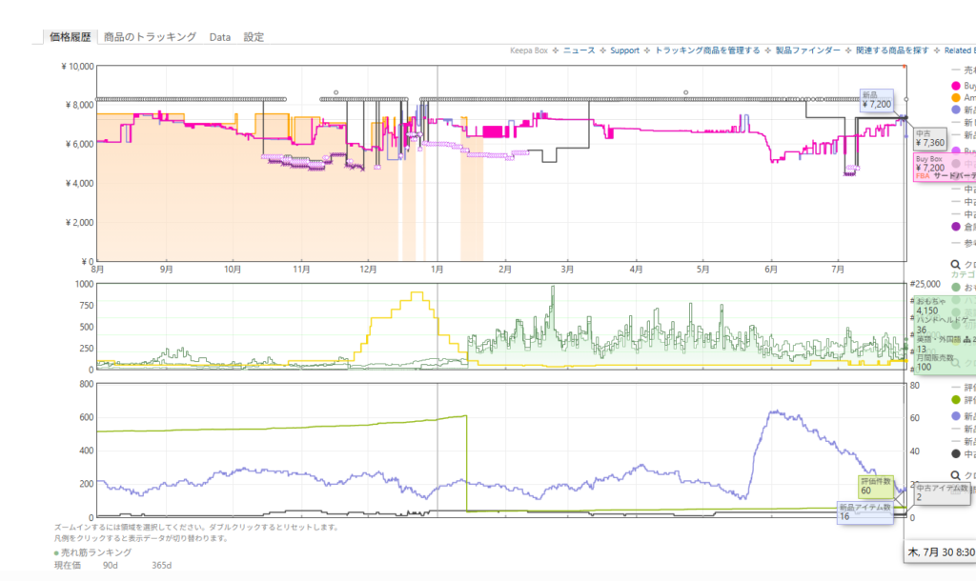The height and width of the screenshot is (581, 976).
Task: Open the ニュース link
Action: click(x=579, y=50)
